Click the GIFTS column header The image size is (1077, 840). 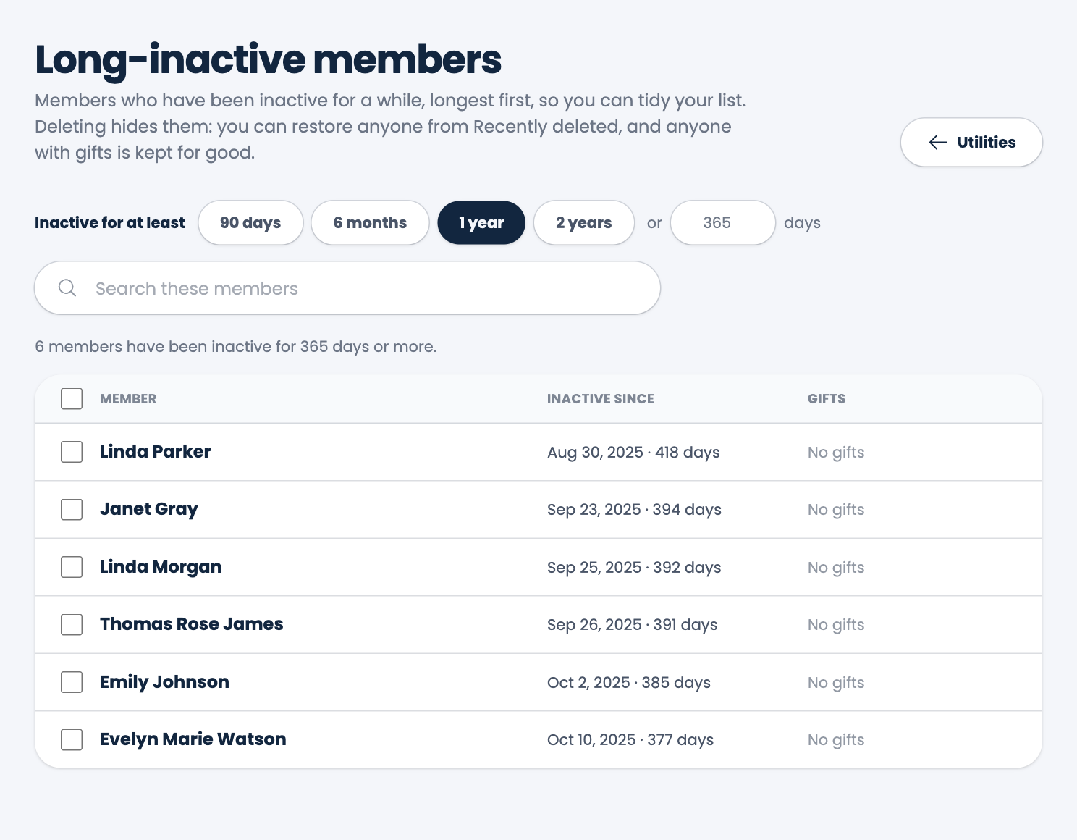[x=827, y=399]
